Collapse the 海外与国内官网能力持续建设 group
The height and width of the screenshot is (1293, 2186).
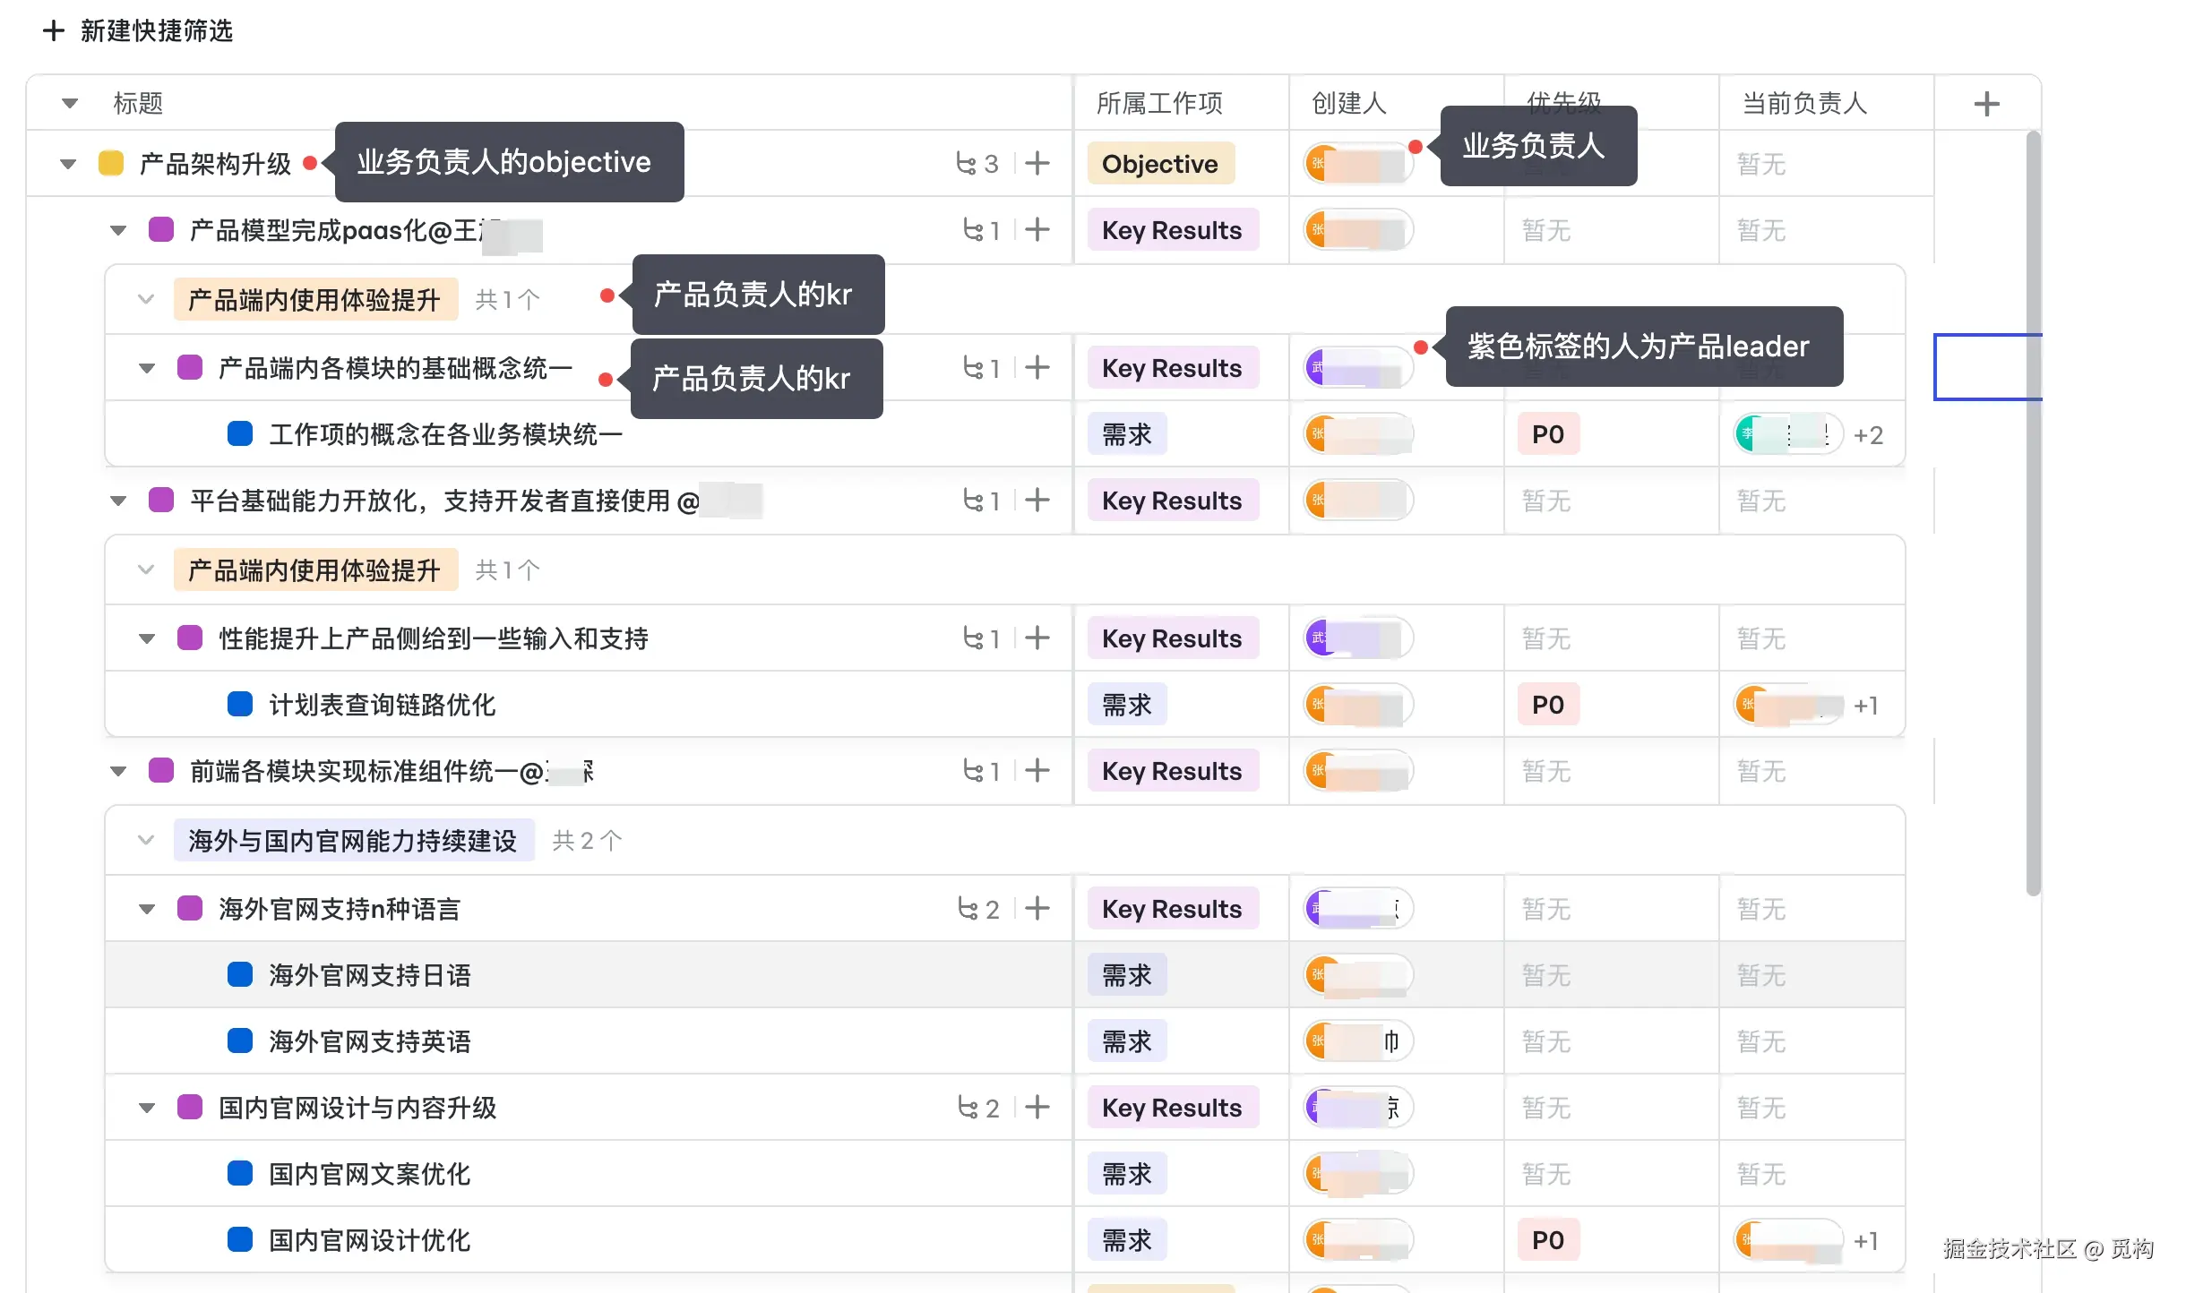[146, 840]
